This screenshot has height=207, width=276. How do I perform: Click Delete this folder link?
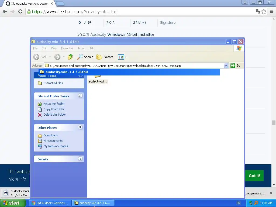[x=55, y=114]
